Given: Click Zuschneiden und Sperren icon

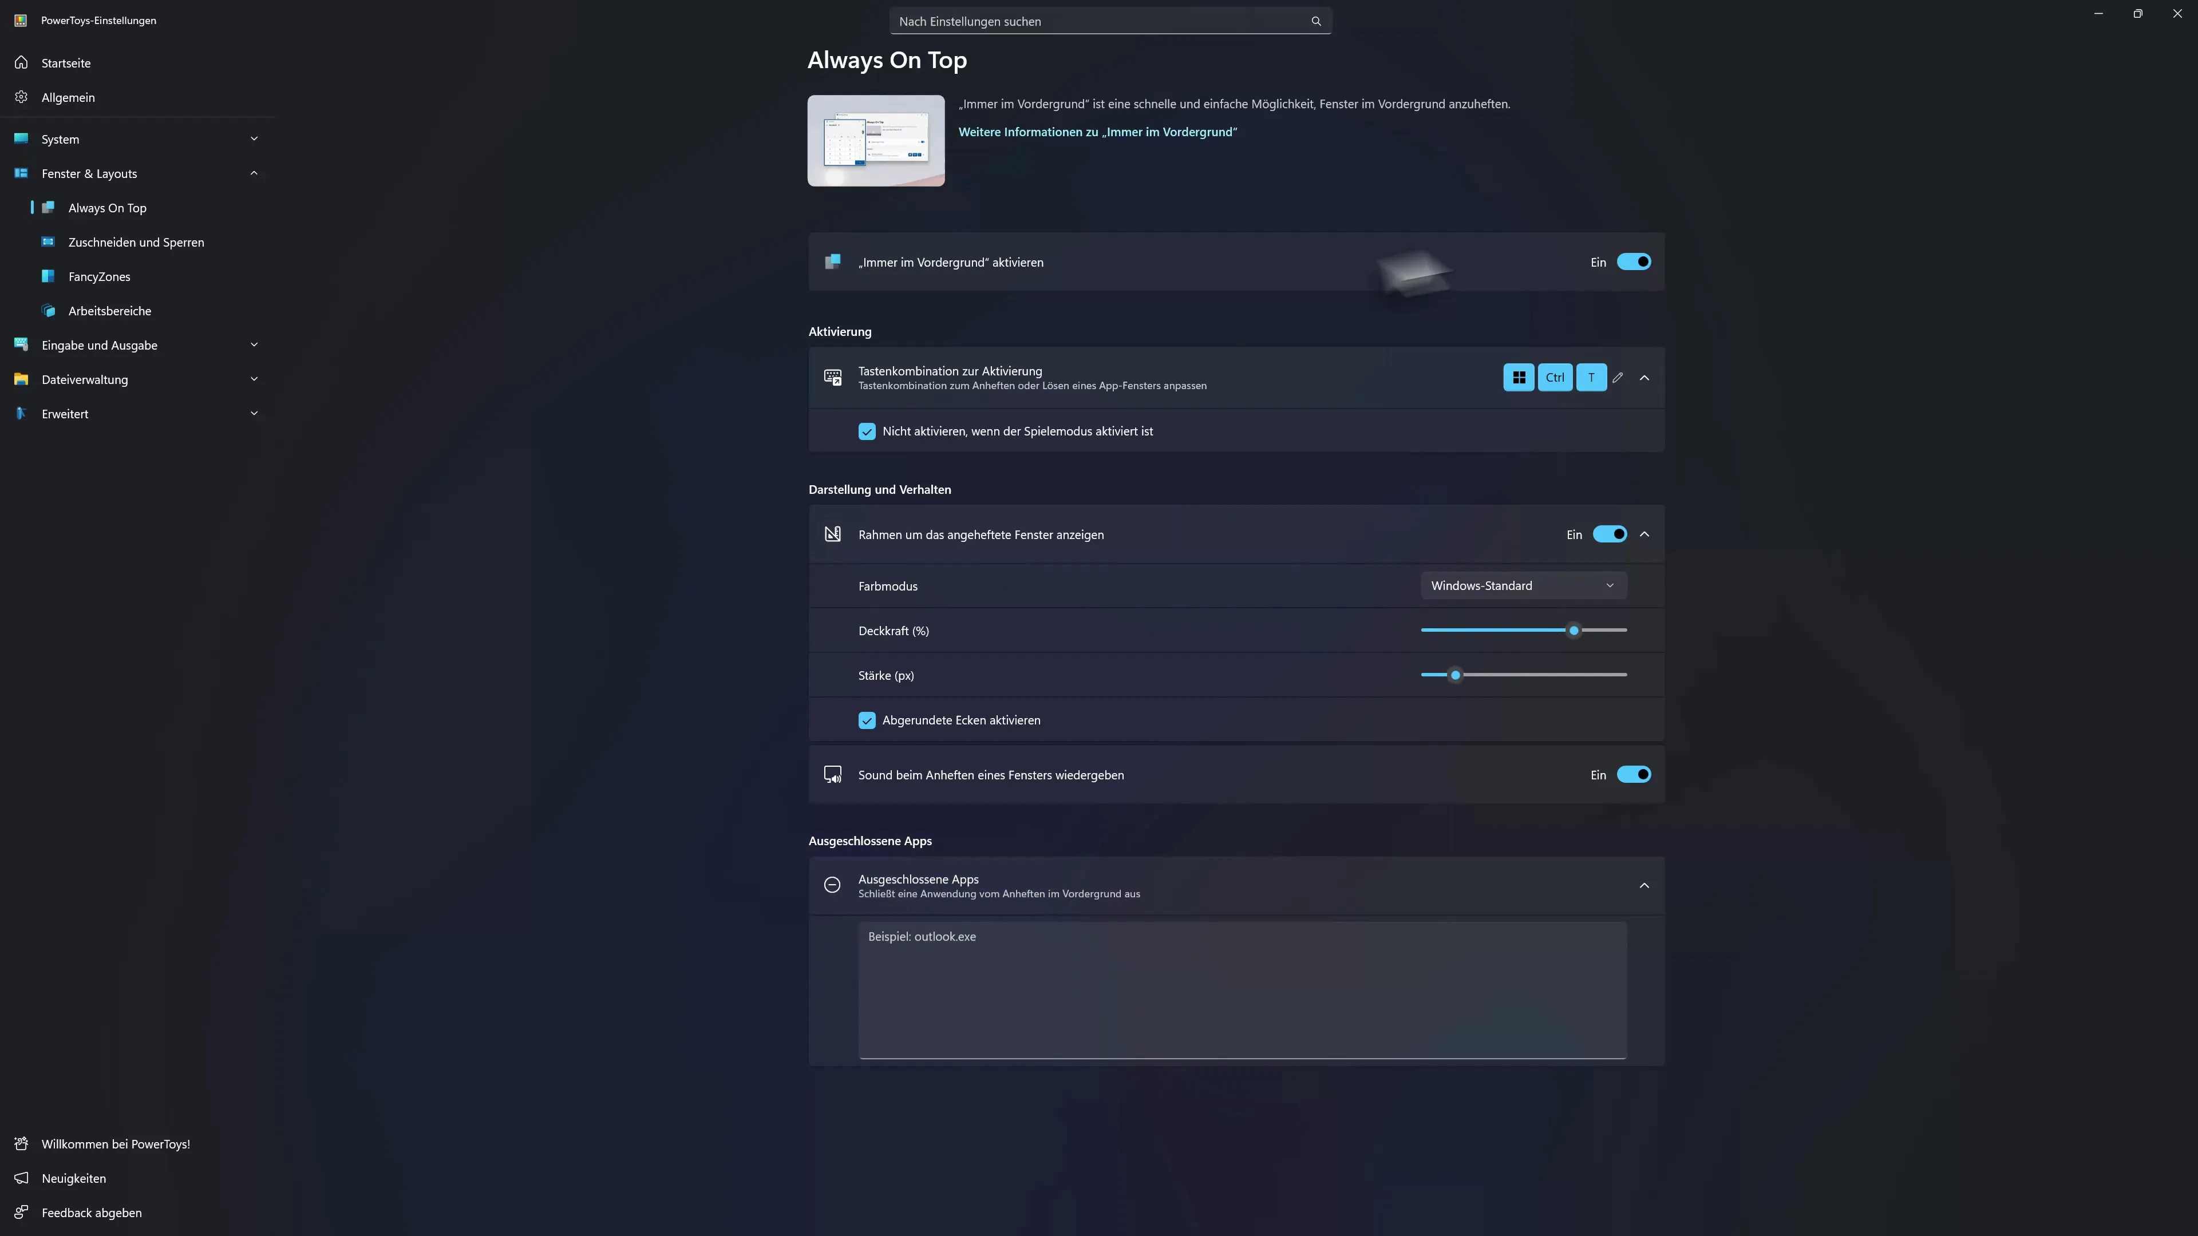Looking at the screenshot, I should tap(49, 242).
